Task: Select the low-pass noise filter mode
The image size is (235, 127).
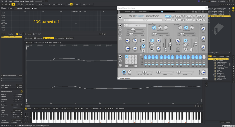Action: [180, 27]
